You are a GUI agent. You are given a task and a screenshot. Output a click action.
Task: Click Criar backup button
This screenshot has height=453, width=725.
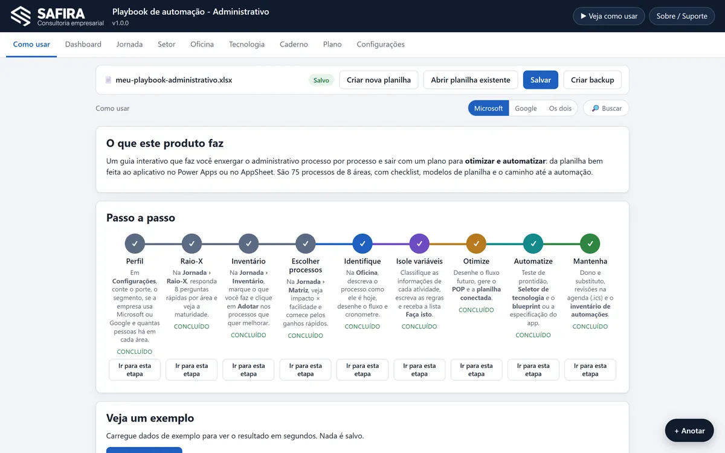(x=593, y=80)
